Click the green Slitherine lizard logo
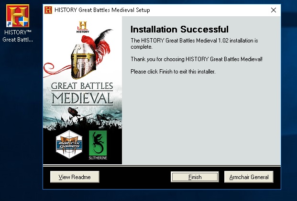The width and height of the screenshot is (297, 201). coord(98,145)
